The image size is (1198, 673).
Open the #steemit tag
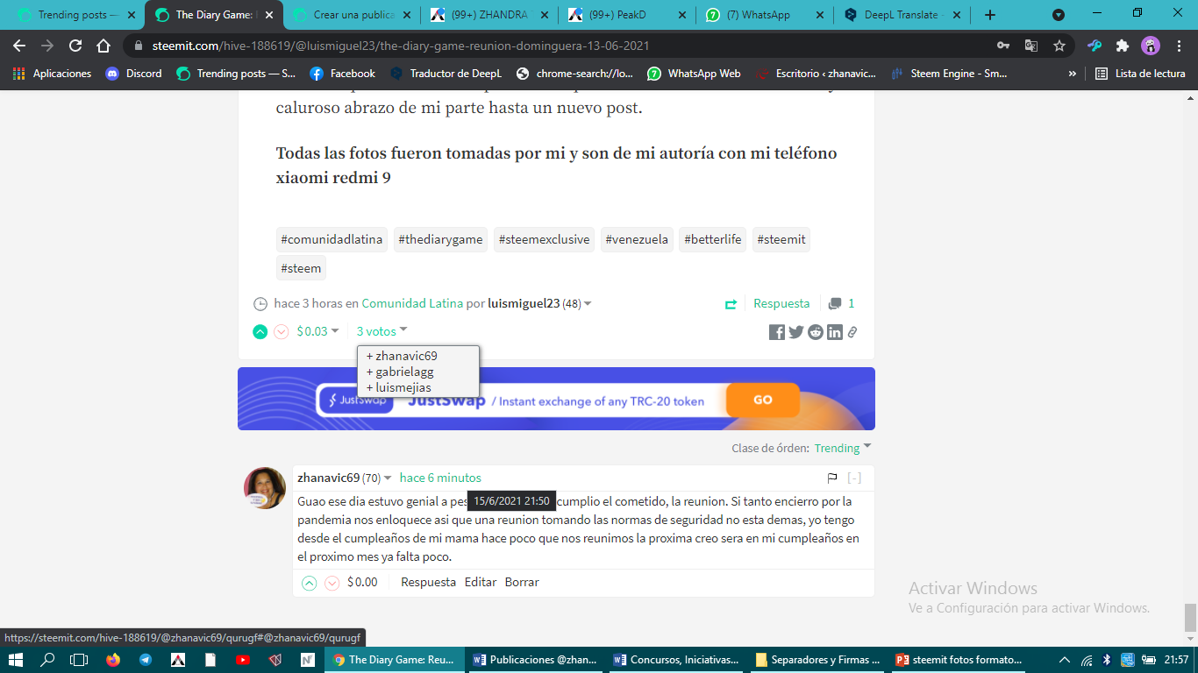[x=781, y=239]
